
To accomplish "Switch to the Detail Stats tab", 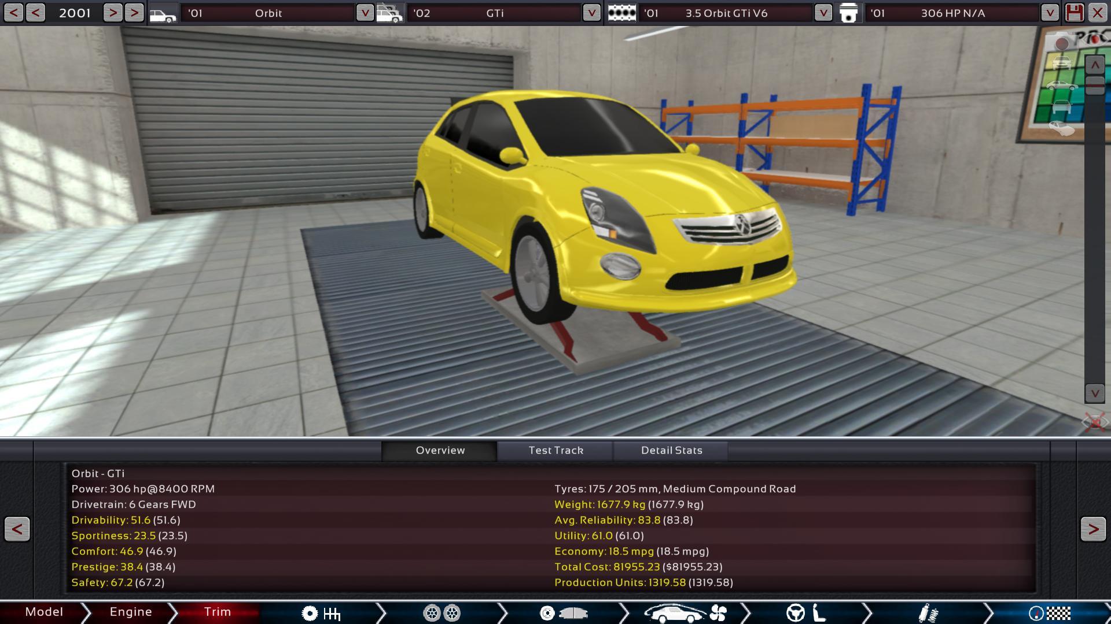I will pos(671,451).
